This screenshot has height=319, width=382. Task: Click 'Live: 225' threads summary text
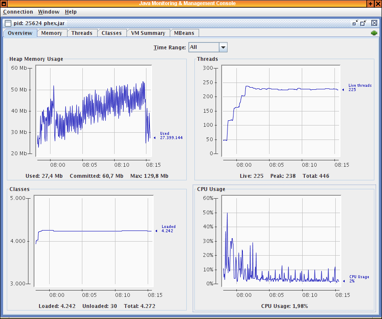pyautogui.click(x=252, y=176)
